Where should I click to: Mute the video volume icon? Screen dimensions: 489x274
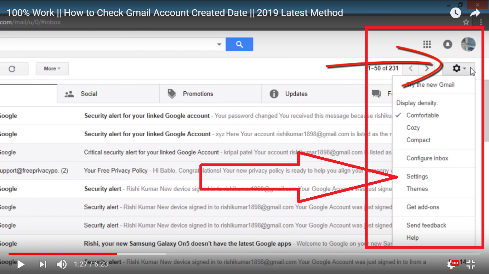tap(61, 264)
